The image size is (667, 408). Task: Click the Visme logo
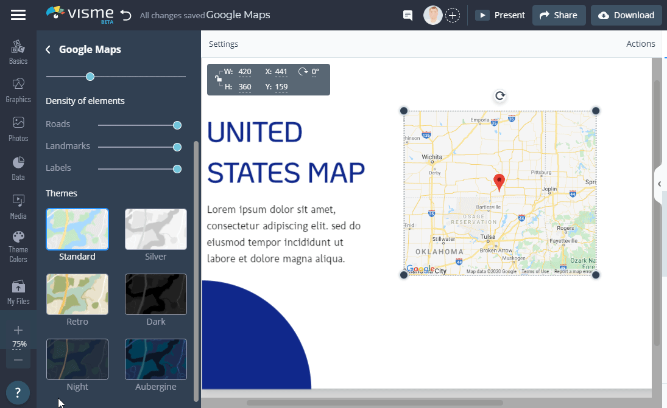80,15
